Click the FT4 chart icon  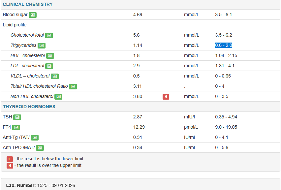point(16,127)
